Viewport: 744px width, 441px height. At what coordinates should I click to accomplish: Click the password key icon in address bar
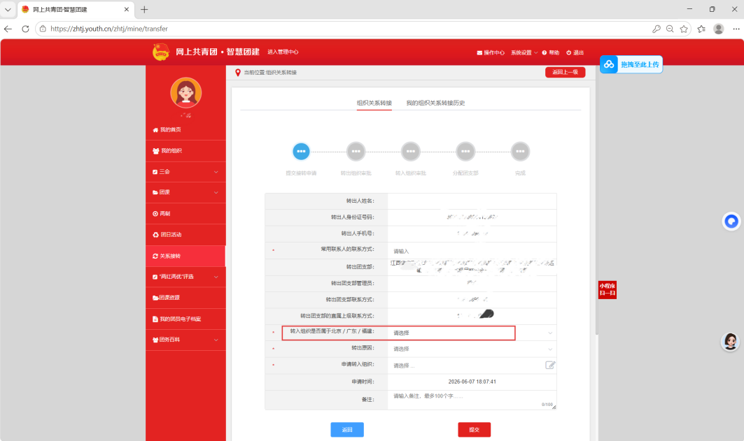tap(657, 29)
